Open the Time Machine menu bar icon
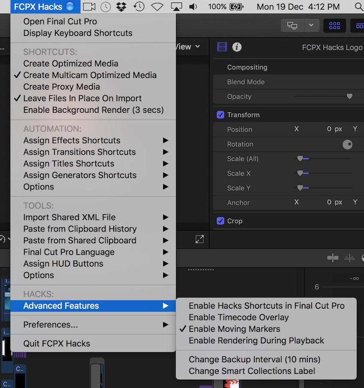Viewport: 364px width, 388px height. tap(139, 7)
